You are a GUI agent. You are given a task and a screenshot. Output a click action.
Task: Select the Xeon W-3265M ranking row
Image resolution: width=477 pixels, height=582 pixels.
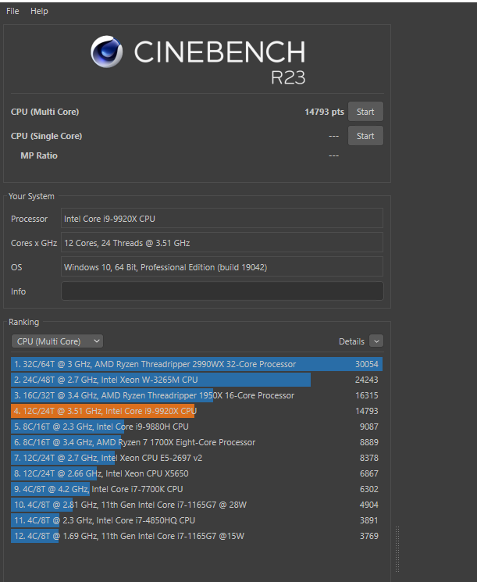(x=197, y=380)
